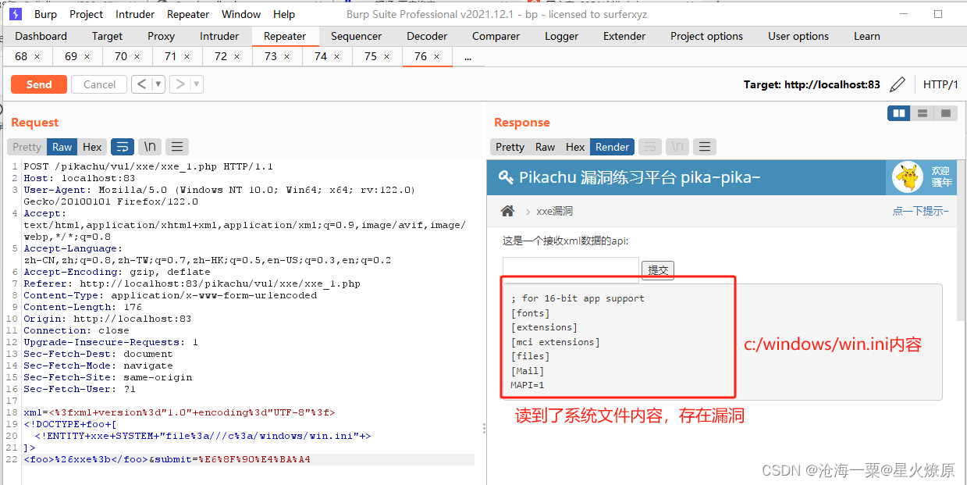
Task: Switch Response view to Raw
Action: click(545, 147)
